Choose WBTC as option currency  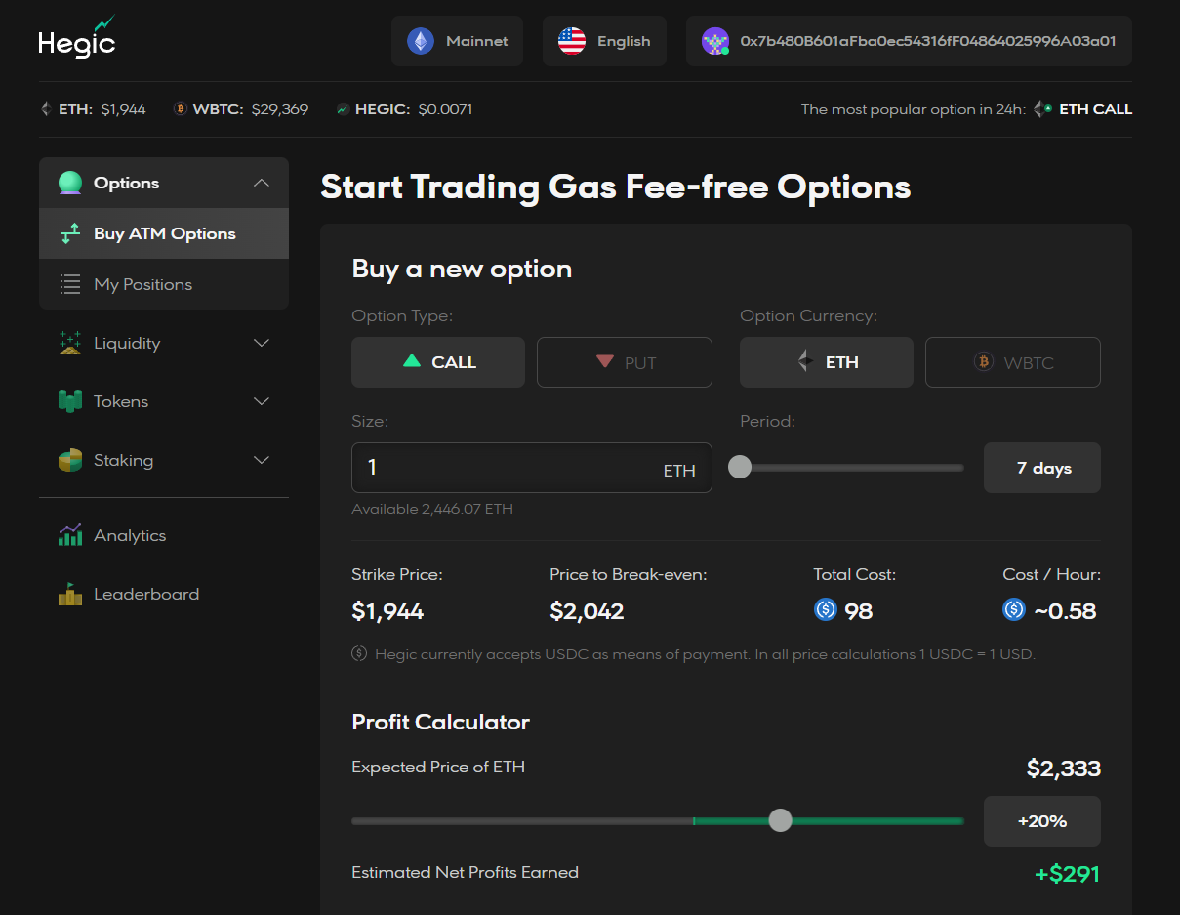1013,362
